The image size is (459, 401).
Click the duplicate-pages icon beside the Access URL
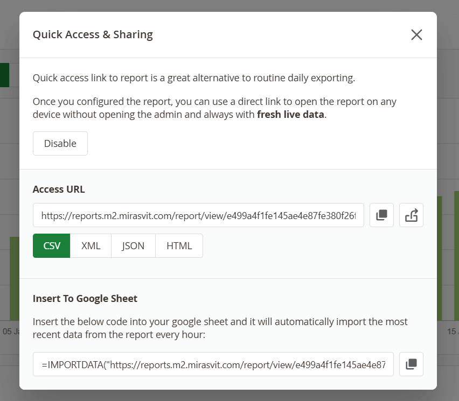click(381, 214)
